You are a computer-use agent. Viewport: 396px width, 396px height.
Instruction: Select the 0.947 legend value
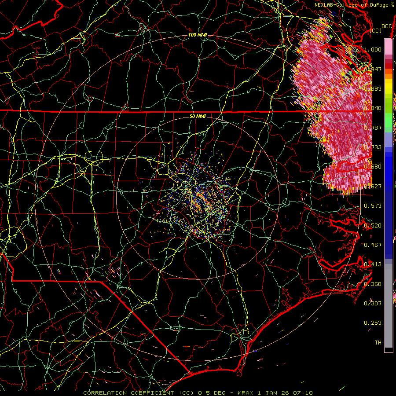point(373,69)
